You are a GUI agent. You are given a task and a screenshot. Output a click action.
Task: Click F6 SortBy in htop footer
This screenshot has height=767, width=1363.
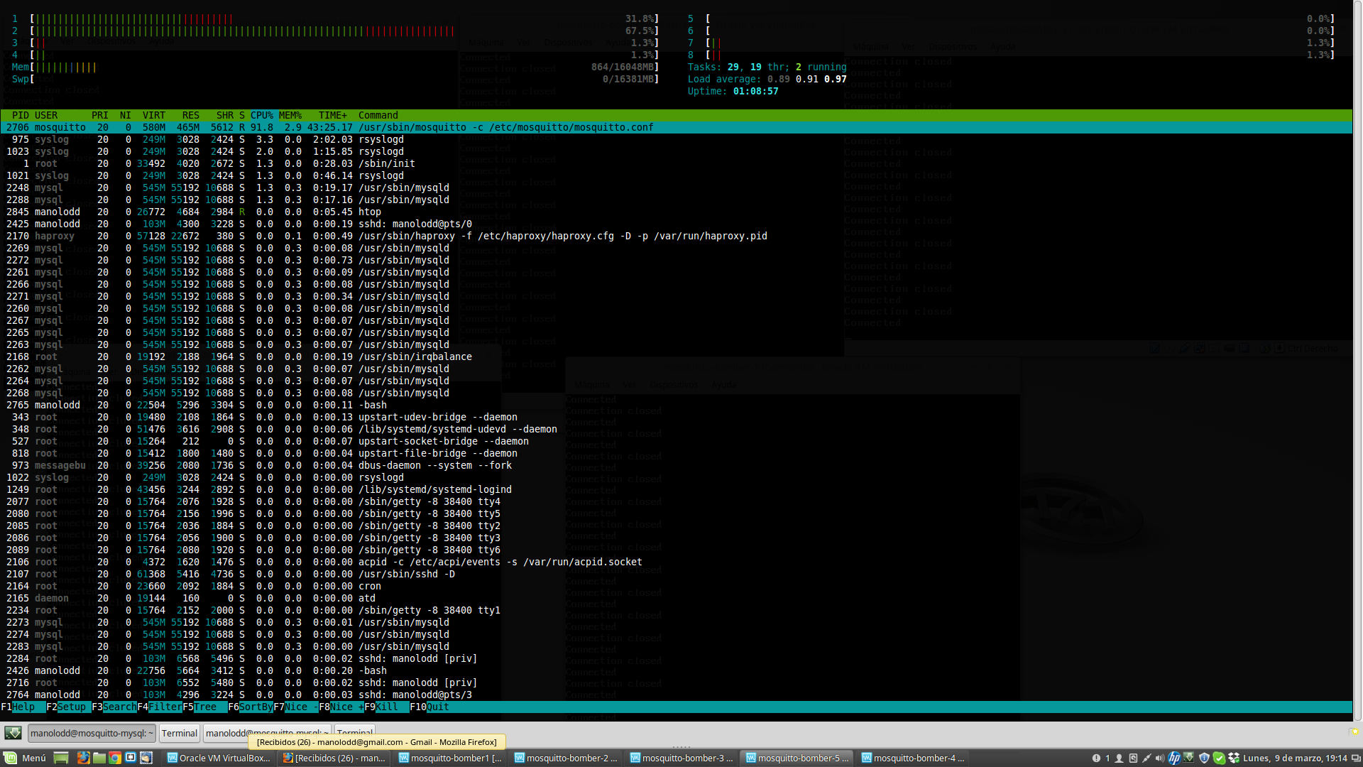251,707
